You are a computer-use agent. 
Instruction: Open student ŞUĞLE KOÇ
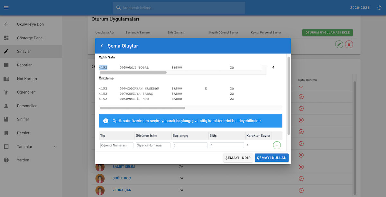(122, 178)
